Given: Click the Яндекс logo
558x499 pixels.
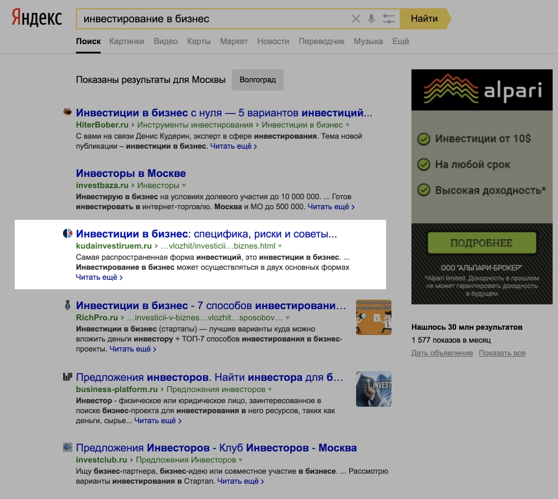Looking at the screenshot, I should point(36,18).
